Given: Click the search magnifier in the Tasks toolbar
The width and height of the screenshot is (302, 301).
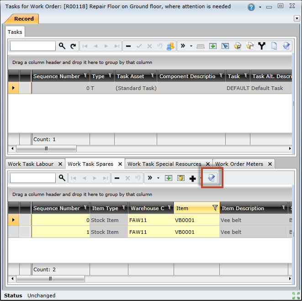Looking at the screenshot, I should click(62, 46).
